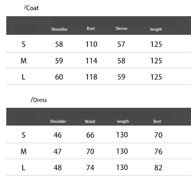Click the length header in Dress table

tap(123, 121)
